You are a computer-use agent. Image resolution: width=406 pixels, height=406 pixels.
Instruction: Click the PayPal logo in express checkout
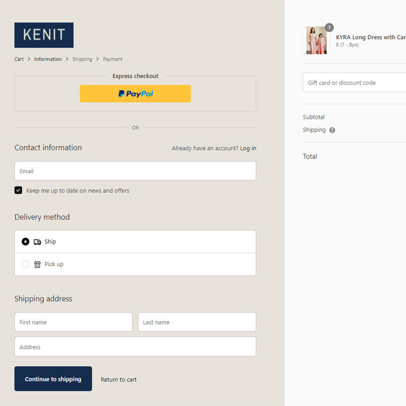[135, 94]
